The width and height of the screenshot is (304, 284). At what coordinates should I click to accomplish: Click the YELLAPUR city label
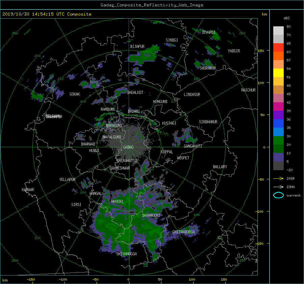tap(67, 180)
